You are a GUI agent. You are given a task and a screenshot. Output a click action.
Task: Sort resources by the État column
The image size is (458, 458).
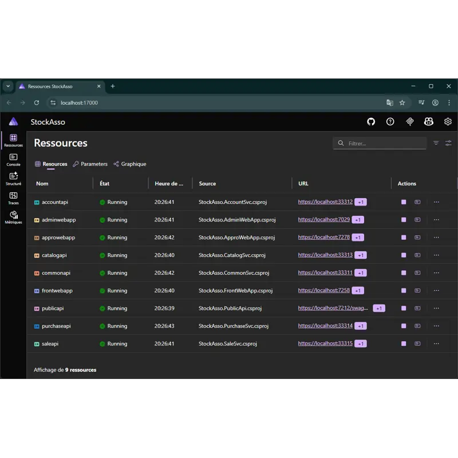click(x=105, y=184)
